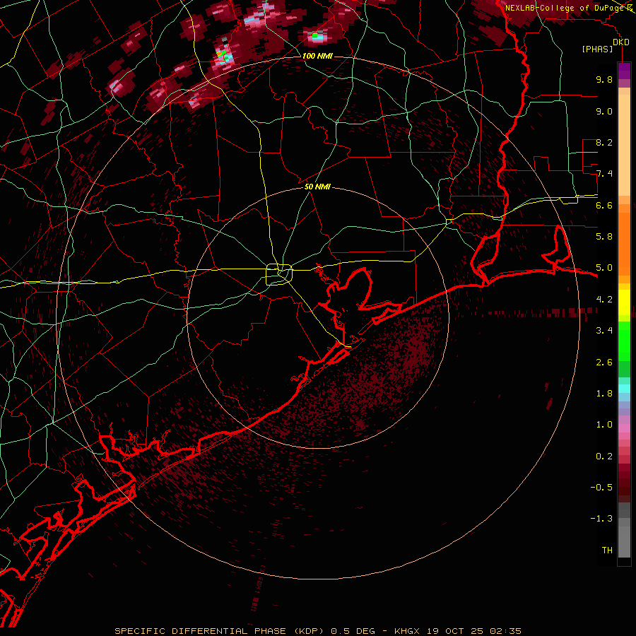Pick the bright green band of the legend
The height and width of the screenshot is (636, 636).
[x=624, y=341]
